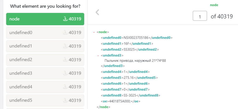Go back with the left chevron arrow

point(97,12)
